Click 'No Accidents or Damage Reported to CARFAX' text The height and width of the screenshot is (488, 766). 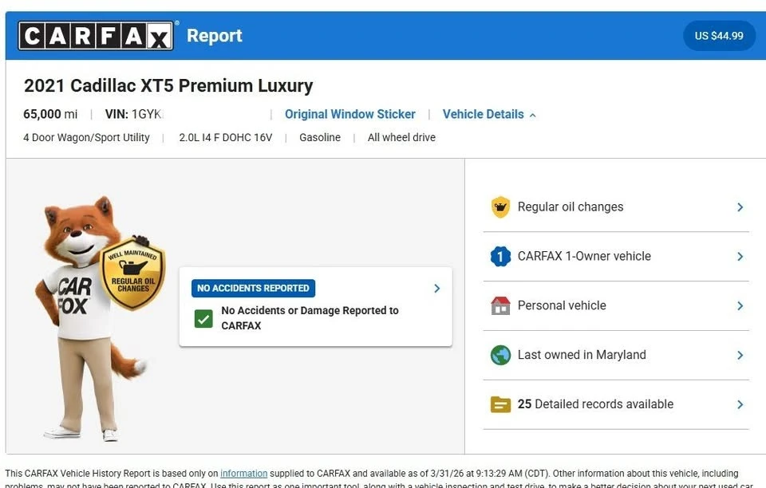310,317
